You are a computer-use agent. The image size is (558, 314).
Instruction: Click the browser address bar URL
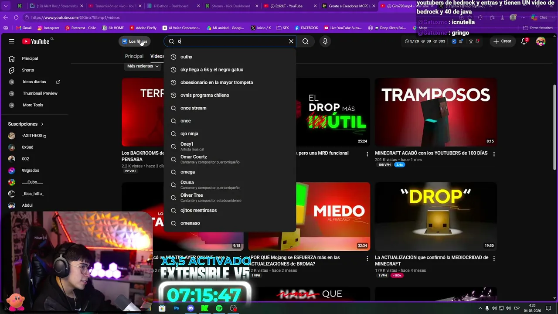[75, 17]
